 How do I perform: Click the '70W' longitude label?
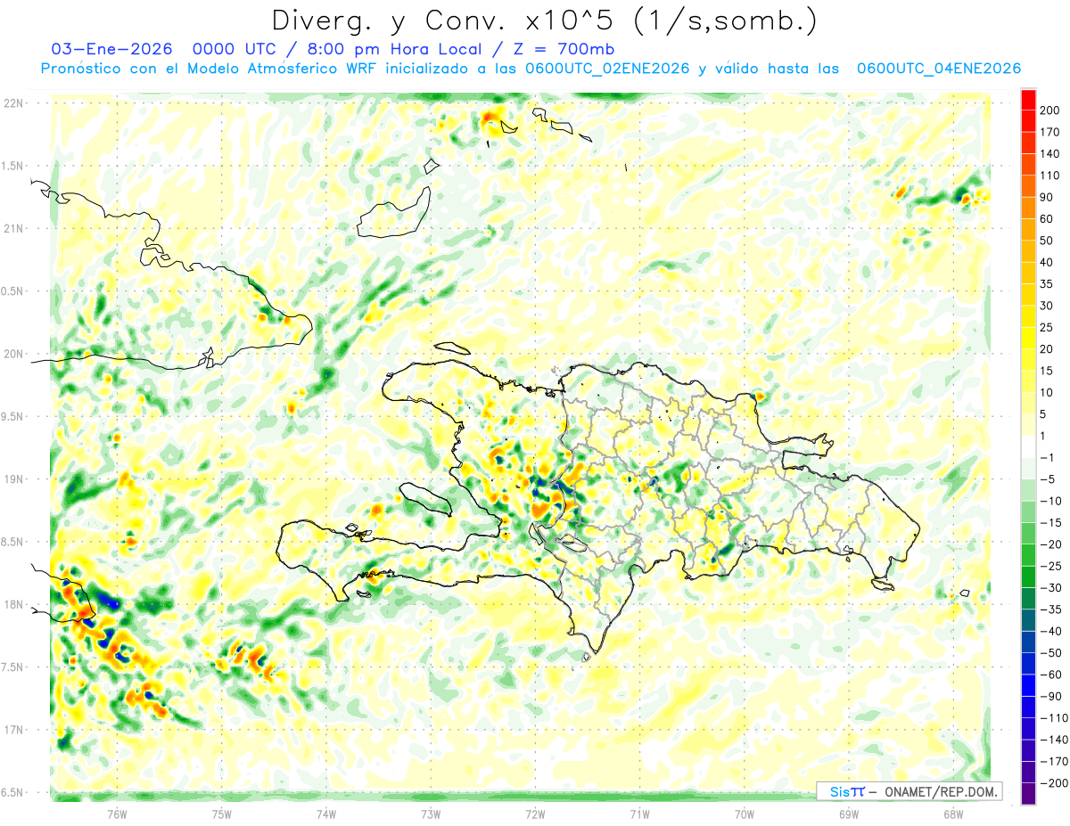(x=745, y=813)
